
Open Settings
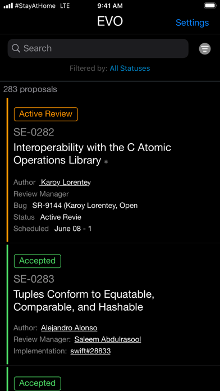[x=192, y=22]
